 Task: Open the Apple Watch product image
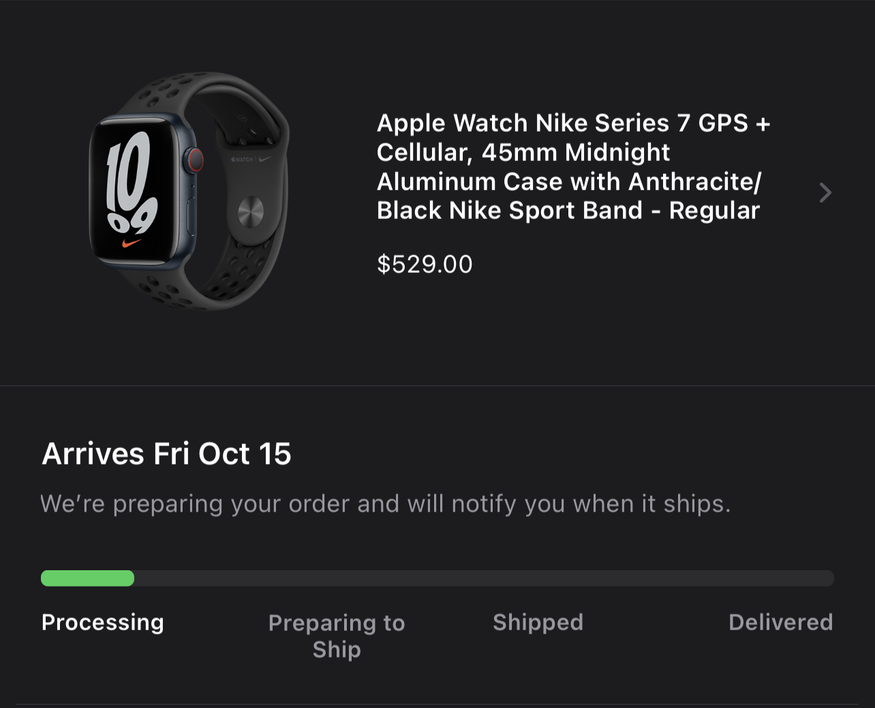pos(189,191)
